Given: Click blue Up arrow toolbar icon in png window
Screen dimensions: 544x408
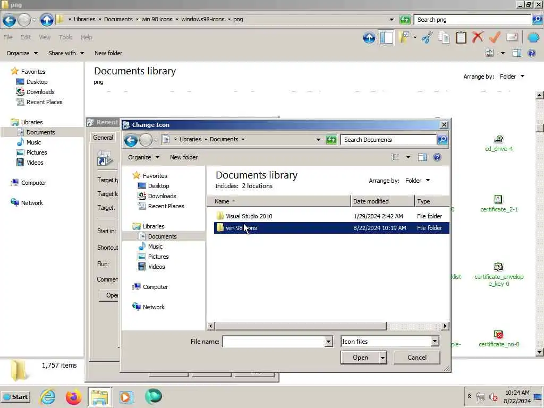Looking at the screenshot, I should (369, 38).
